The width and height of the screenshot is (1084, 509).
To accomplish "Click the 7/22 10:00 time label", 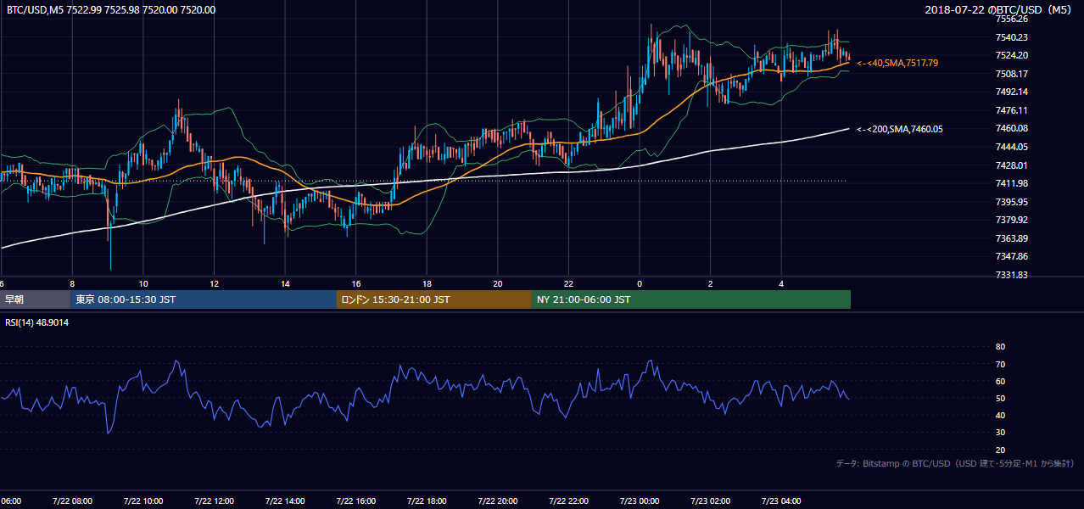I will tap(142, 501).
